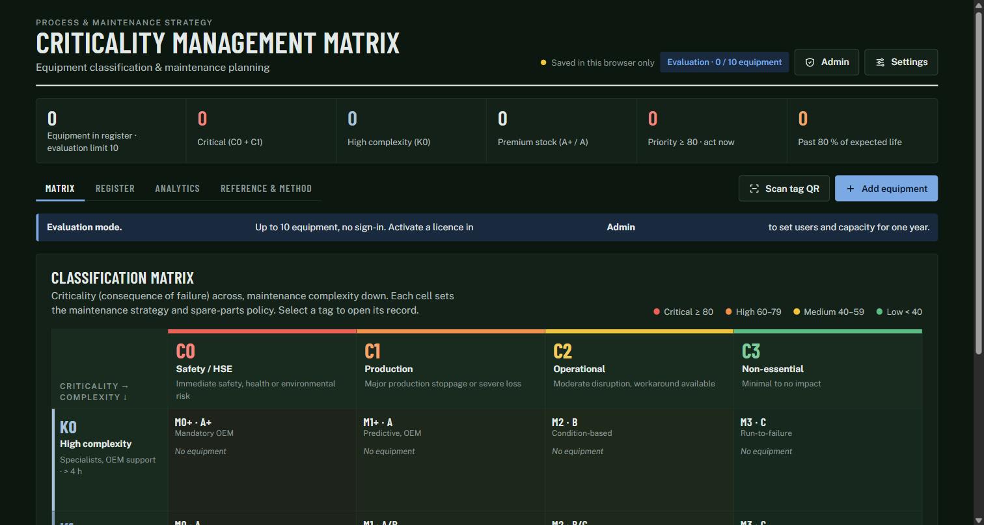Screen dimensions: 984x525
Task: Click the Critical (C0 + C1) stat card
Action: [x=261, y=131]
